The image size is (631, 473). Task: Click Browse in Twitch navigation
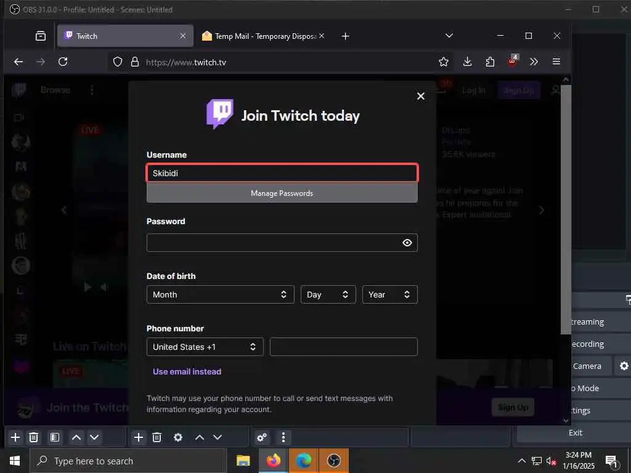[55, 90]
